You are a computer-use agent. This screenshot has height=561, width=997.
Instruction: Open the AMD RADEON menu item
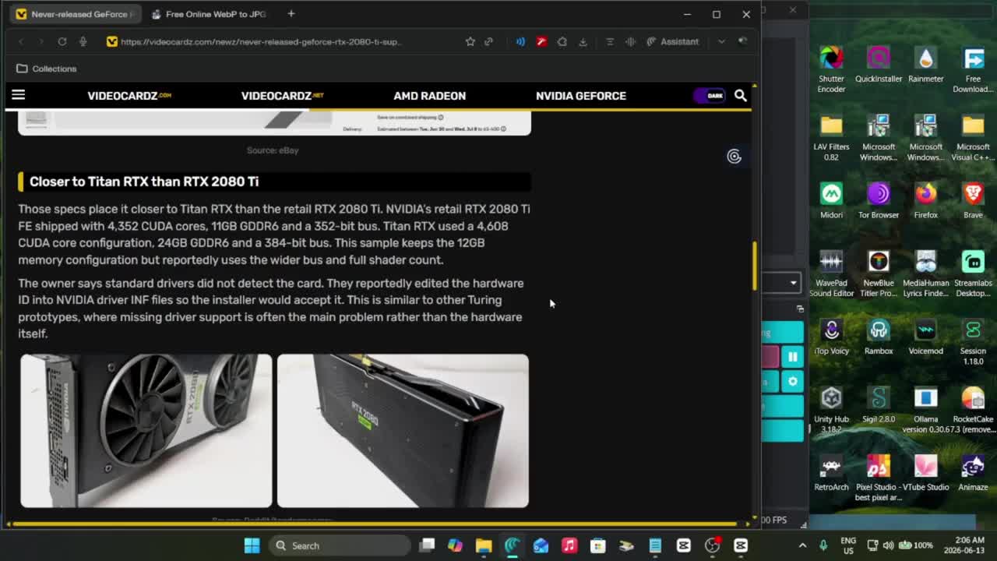(x=429, y=95)
